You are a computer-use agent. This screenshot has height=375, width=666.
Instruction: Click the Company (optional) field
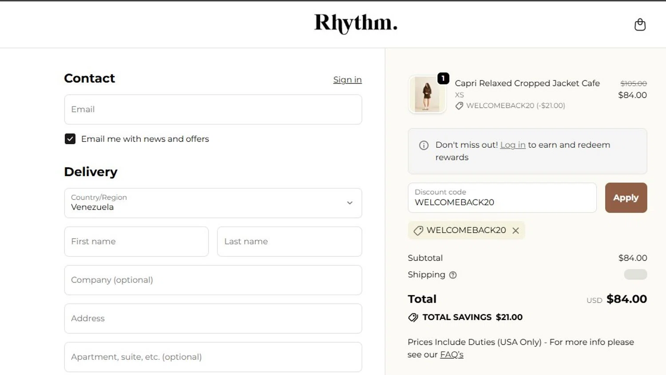213,280
